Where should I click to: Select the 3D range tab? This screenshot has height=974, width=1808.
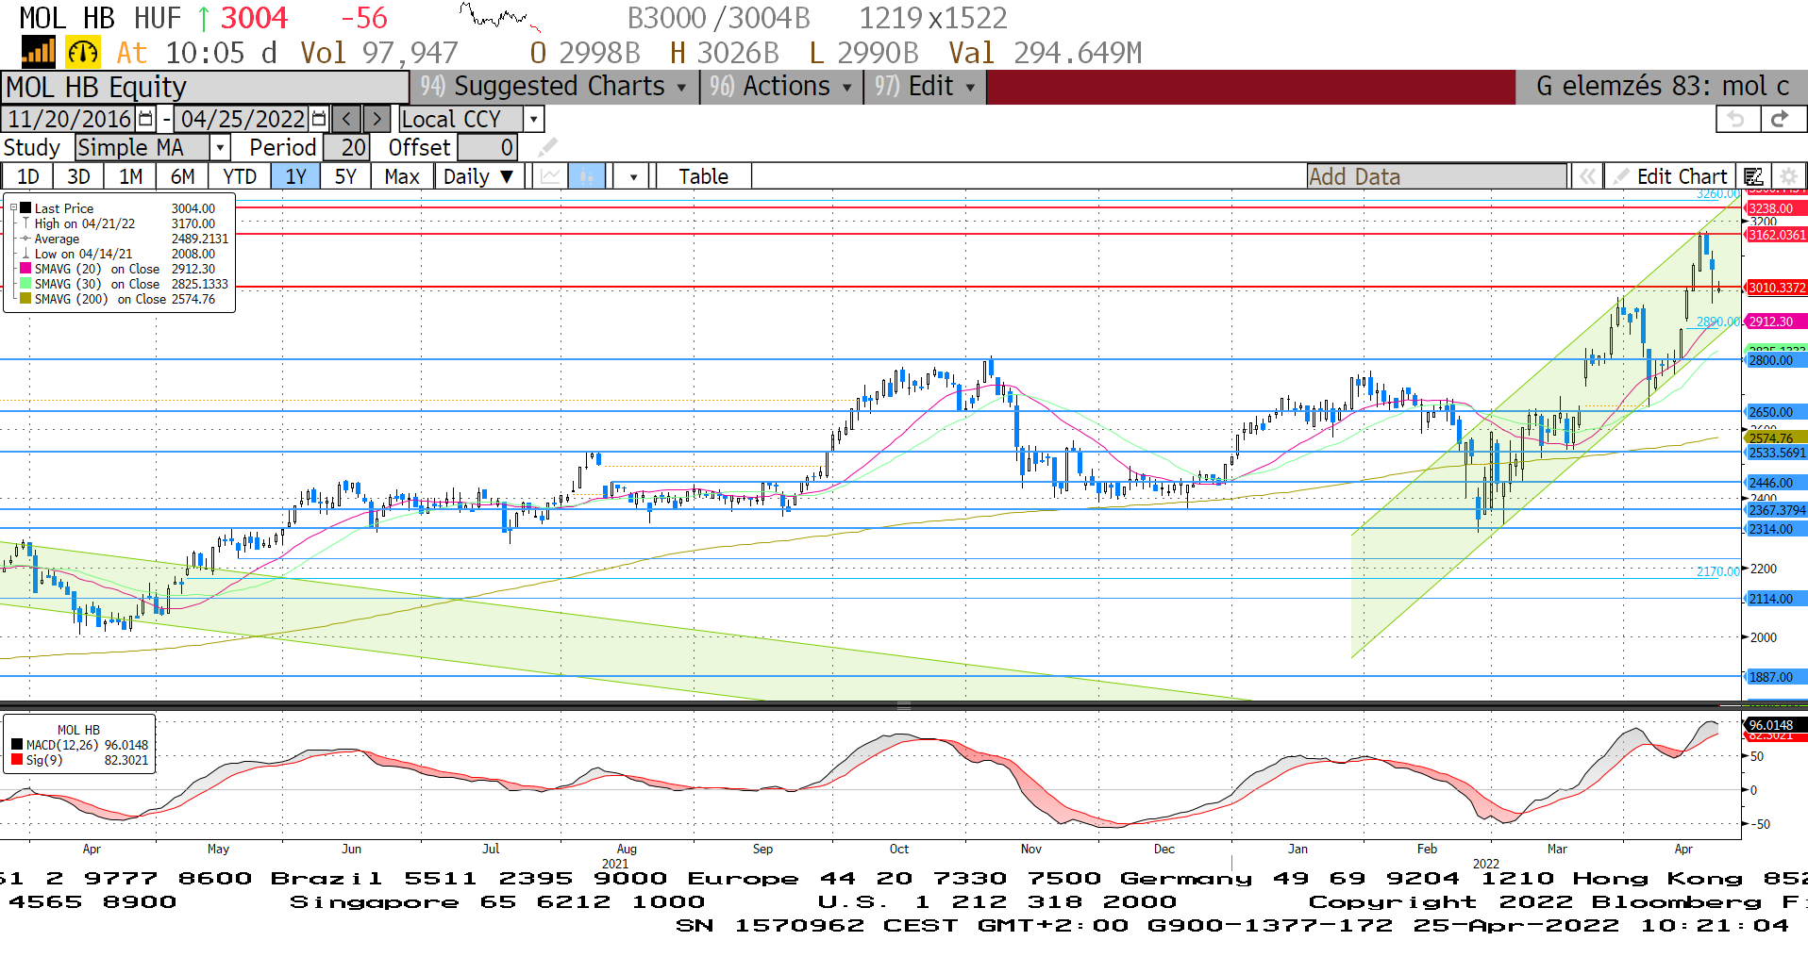[78, 176]
